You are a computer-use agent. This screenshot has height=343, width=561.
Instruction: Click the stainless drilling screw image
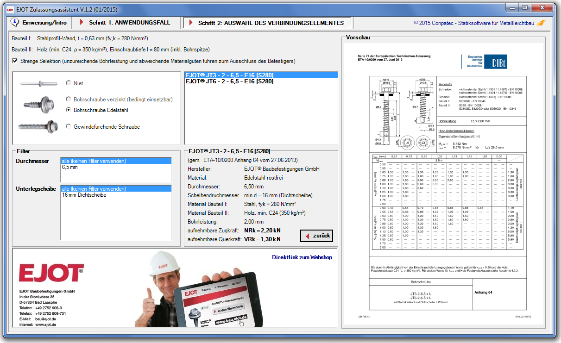[x=39, y=105]
